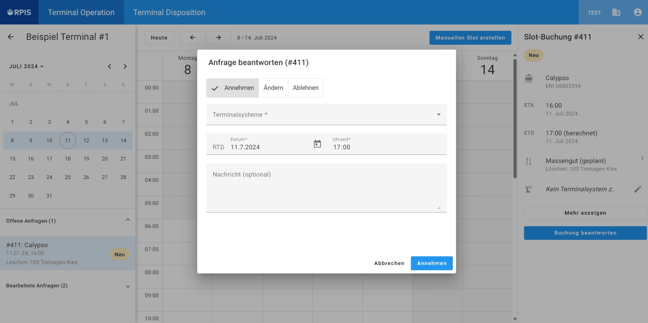Screen dimensions: 648x323
Task: Click Mehr anzeigen button
Action: point(585,213)
